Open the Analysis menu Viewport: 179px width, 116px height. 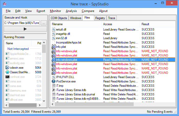click(71, 11)
